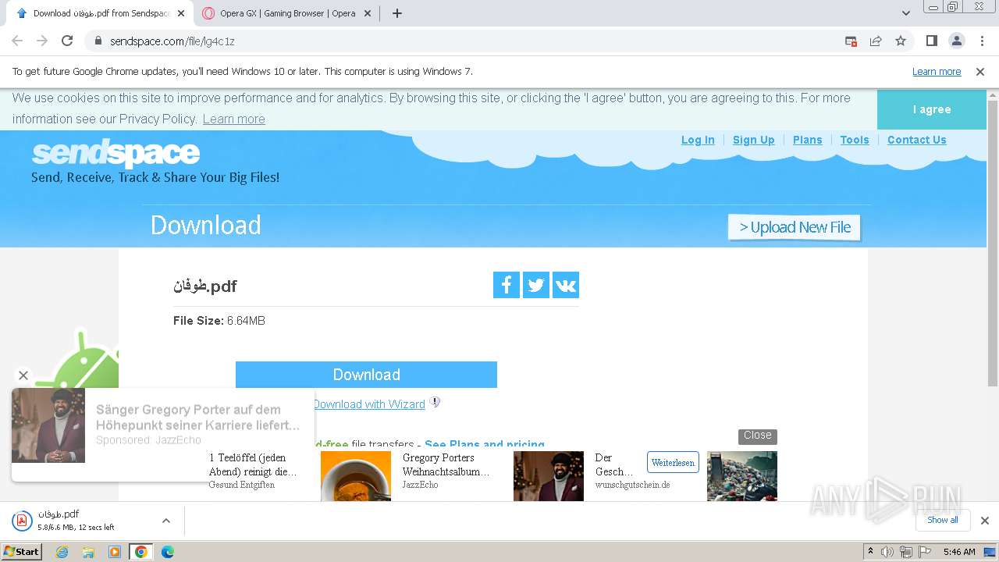The height and width of the screenshot is (562, 999).
Task: Open Learn more cookie policy link
Action: tap(233, 119)
